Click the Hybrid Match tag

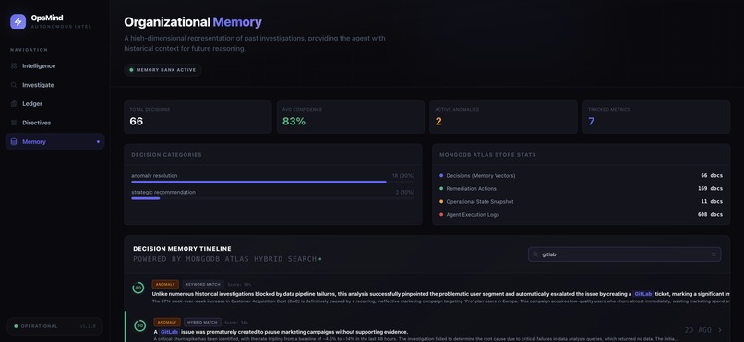tap(202, 322)
